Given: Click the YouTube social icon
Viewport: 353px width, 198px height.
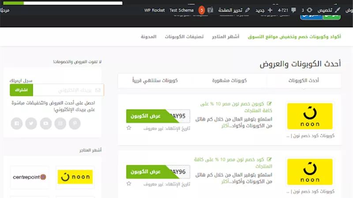Looking at the screenshot, I should [x=46, y=123].
